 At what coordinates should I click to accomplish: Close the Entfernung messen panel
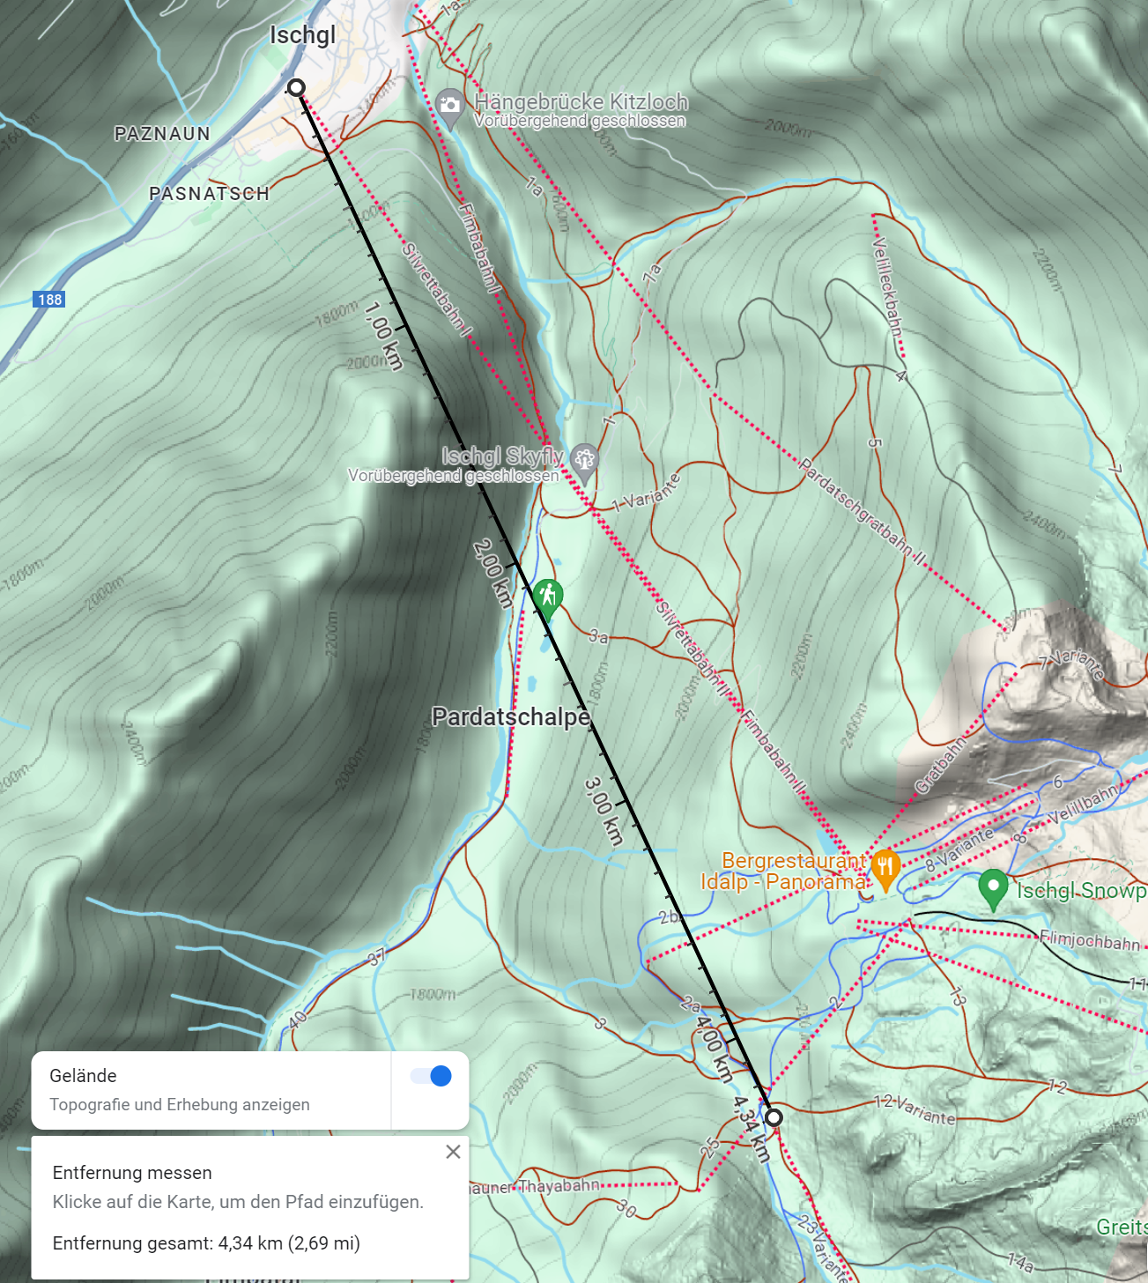453,1152
